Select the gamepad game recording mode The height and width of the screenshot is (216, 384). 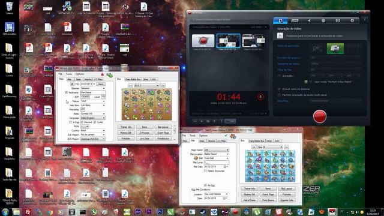(x=317, y=49)
